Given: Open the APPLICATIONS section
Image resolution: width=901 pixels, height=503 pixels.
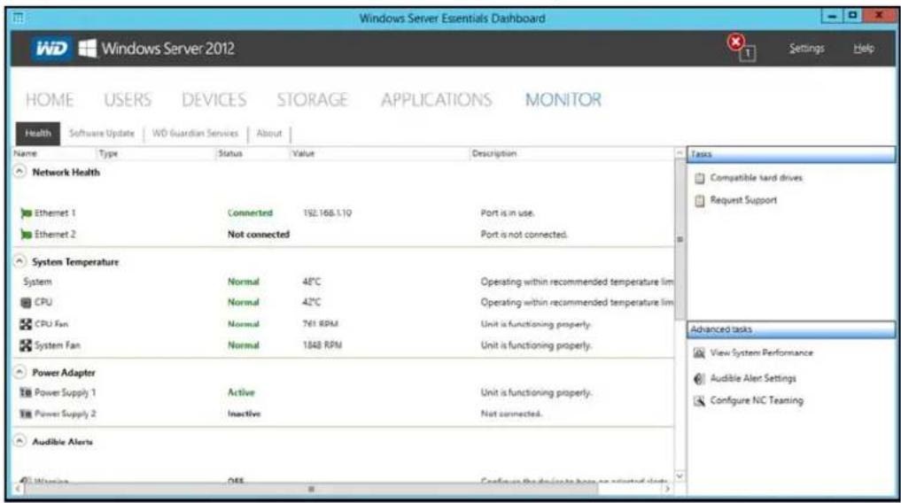Looking at the screenshot, I should (436, 100).
